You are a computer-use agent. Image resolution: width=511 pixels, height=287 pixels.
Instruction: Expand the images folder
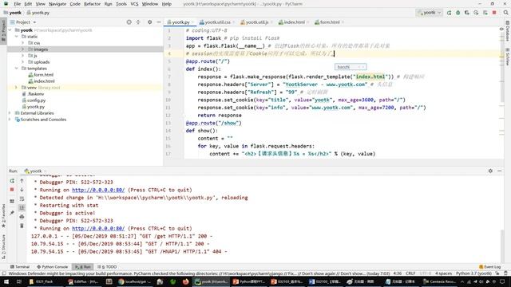point(23,49)
